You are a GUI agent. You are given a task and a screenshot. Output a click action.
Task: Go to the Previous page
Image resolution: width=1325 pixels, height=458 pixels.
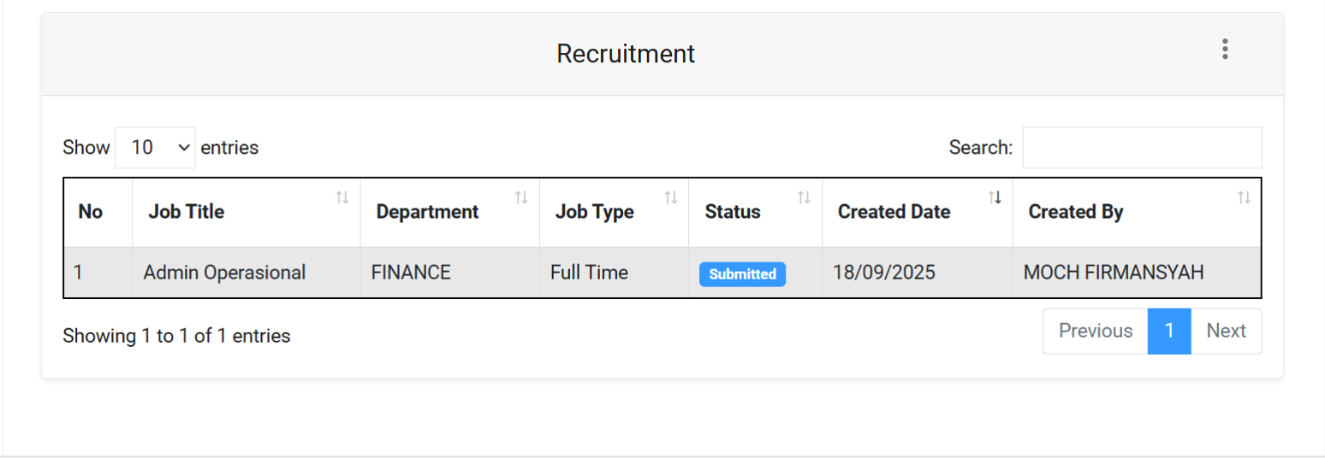point(1095,331)
